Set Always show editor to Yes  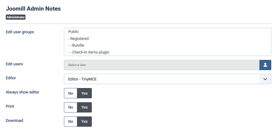point(85,93)
